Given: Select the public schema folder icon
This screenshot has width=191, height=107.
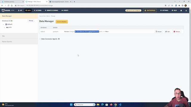Looking at the screenshot, I should point(7,27).
